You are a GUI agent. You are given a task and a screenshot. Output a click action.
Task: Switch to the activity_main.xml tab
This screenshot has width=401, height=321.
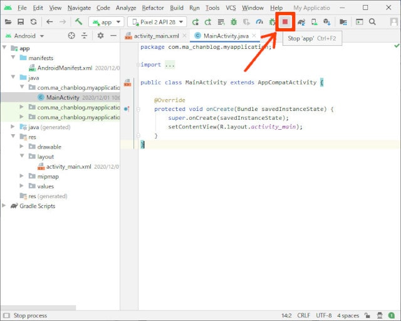click(156, 36)
